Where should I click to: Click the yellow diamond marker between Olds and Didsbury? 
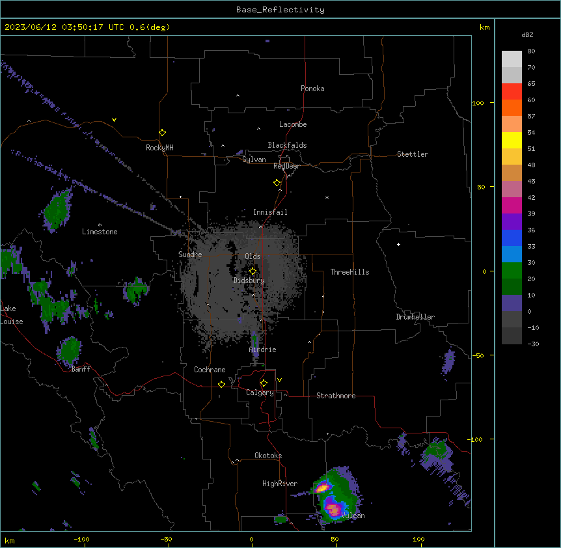(x=253, y=271)
